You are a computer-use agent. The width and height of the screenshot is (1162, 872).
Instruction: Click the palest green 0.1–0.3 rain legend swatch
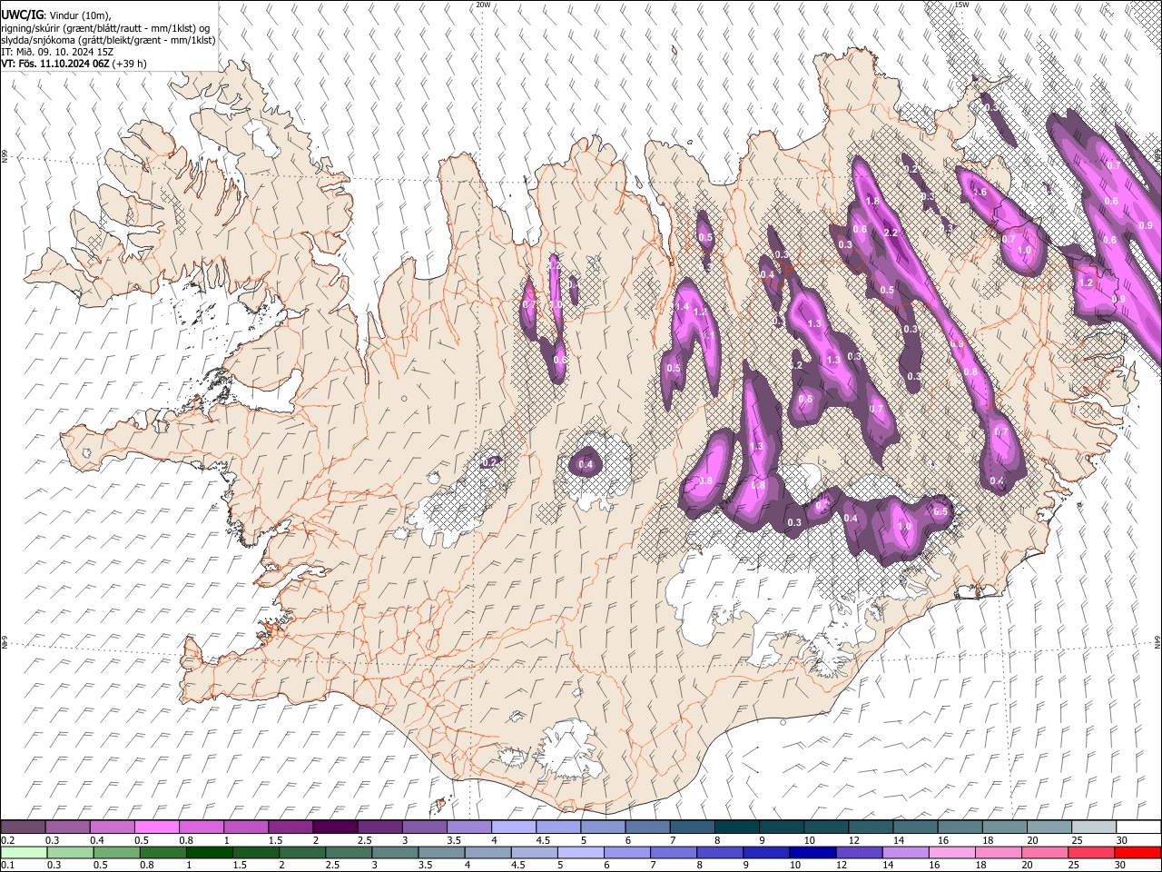(24, 852)
